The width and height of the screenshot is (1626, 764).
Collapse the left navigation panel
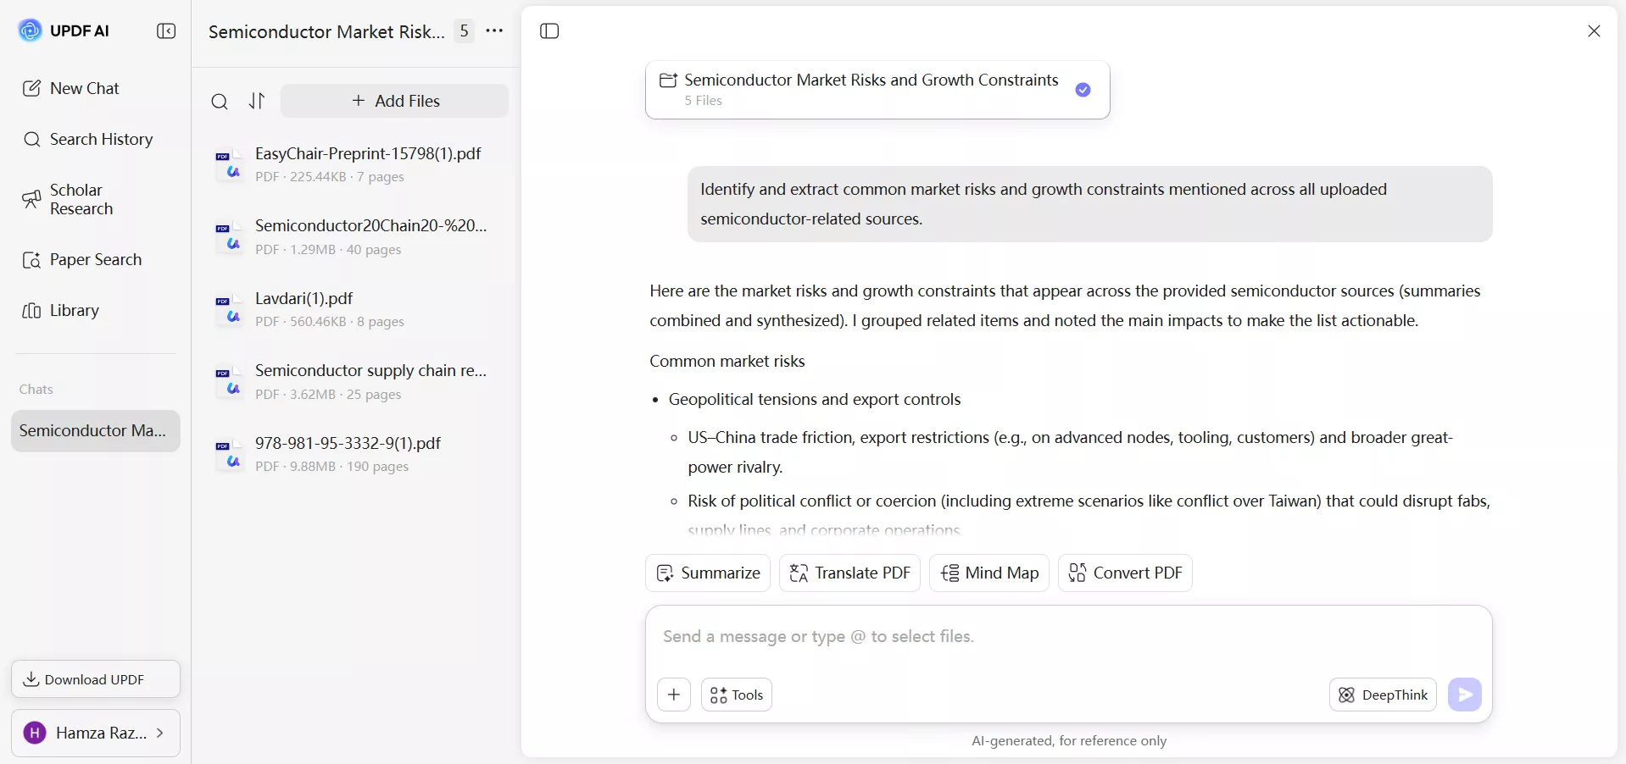click(x=166, y=30)
